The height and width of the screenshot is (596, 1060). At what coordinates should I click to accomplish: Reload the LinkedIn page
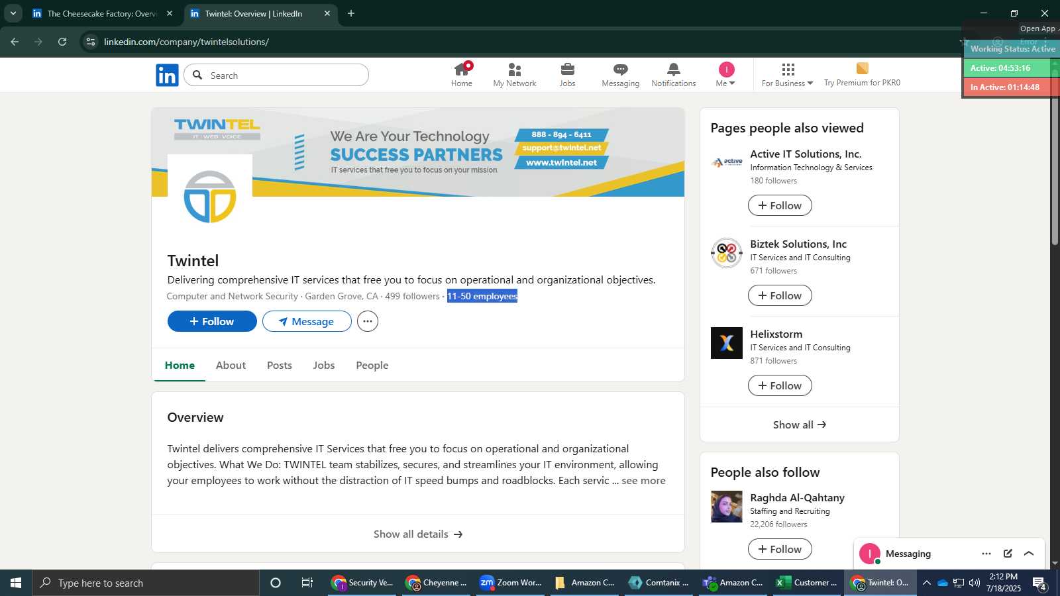(62, 42)
